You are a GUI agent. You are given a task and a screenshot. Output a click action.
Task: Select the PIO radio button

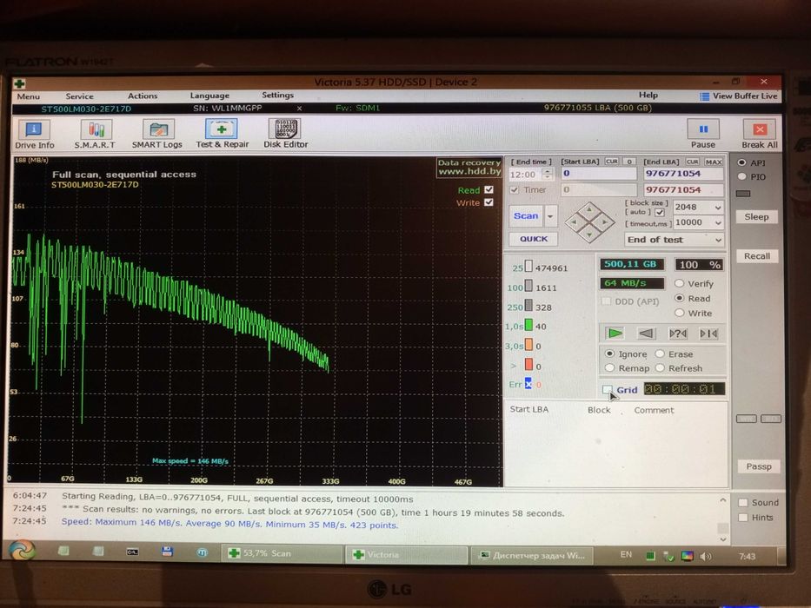(x=741, y=176)
